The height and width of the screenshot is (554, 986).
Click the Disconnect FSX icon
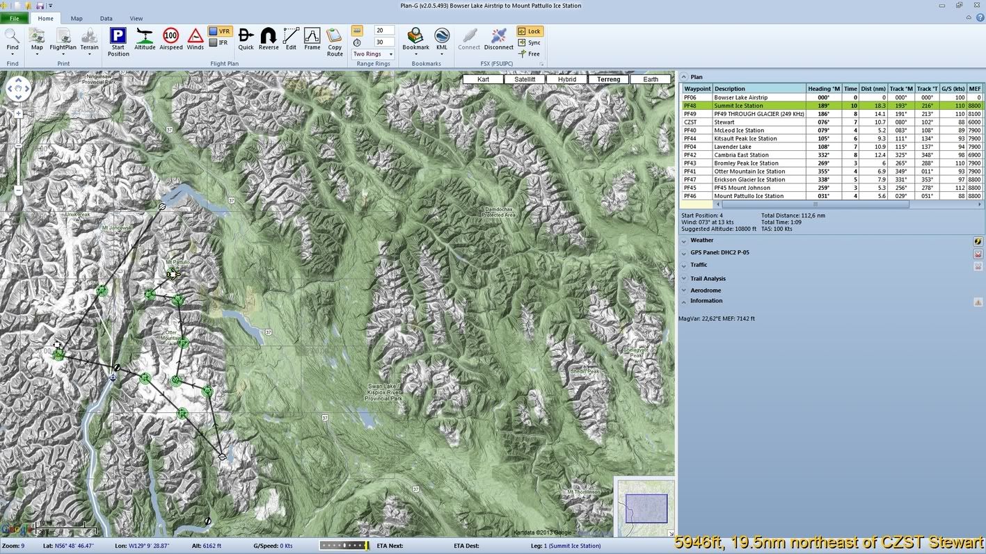click(x=499, y=35)
